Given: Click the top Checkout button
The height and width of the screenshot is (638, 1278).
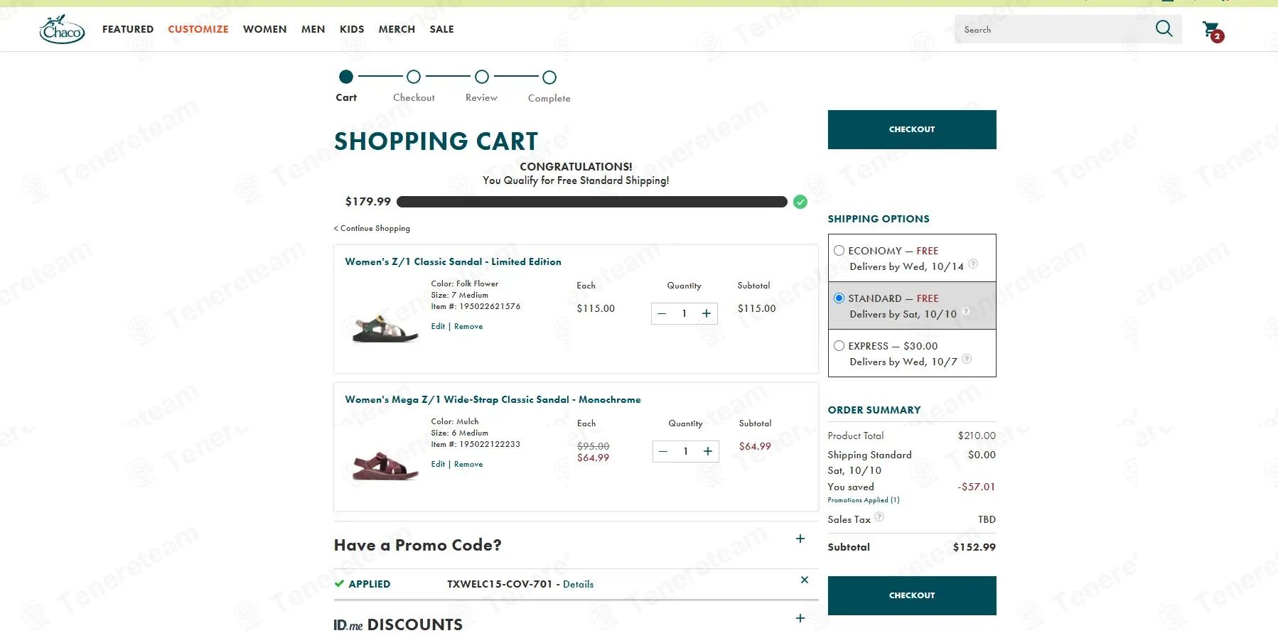Looking at the screenshot, I should (x=912, y=129).
